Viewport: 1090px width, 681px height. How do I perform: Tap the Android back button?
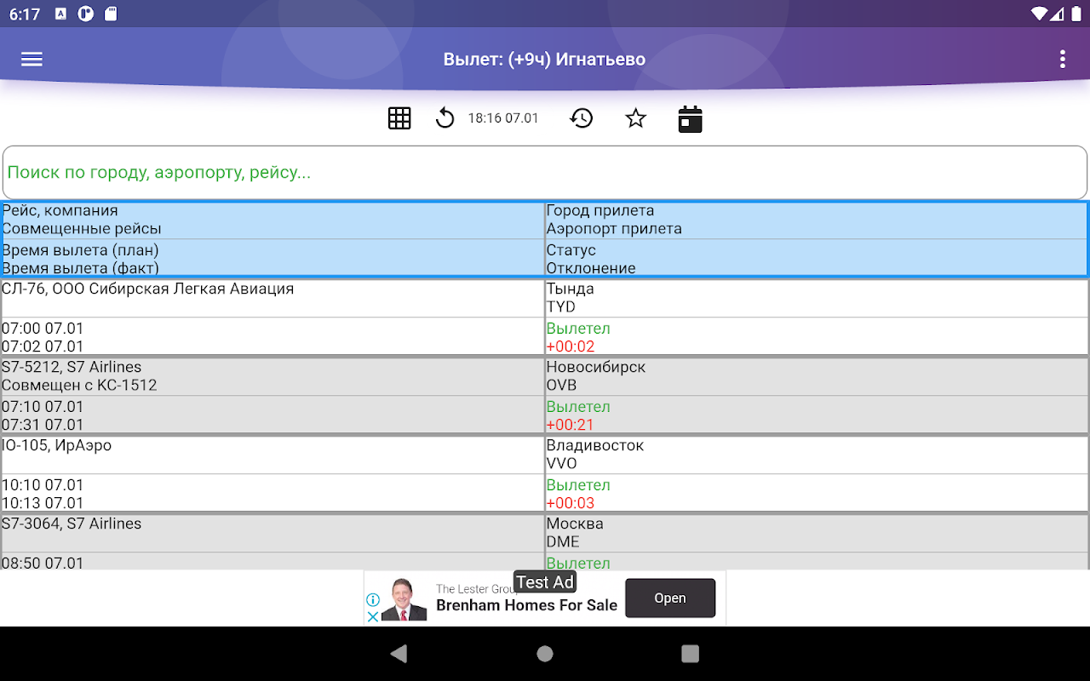(399, 654)
